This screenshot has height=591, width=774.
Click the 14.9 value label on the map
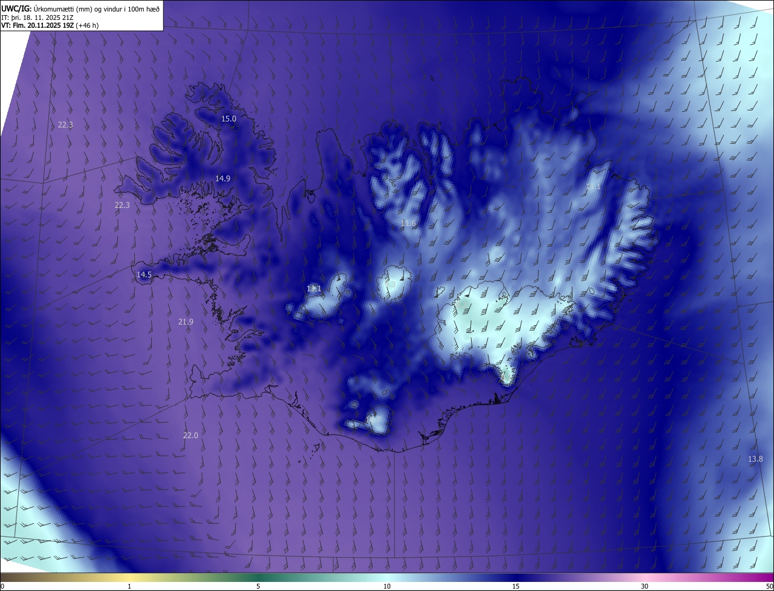tap(223, 178)
